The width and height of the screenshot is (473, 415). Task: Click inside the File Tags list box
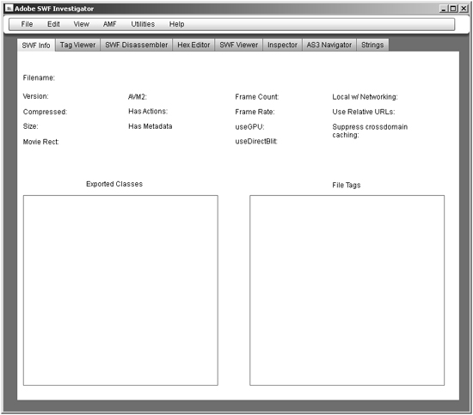[x=347, y=290]
